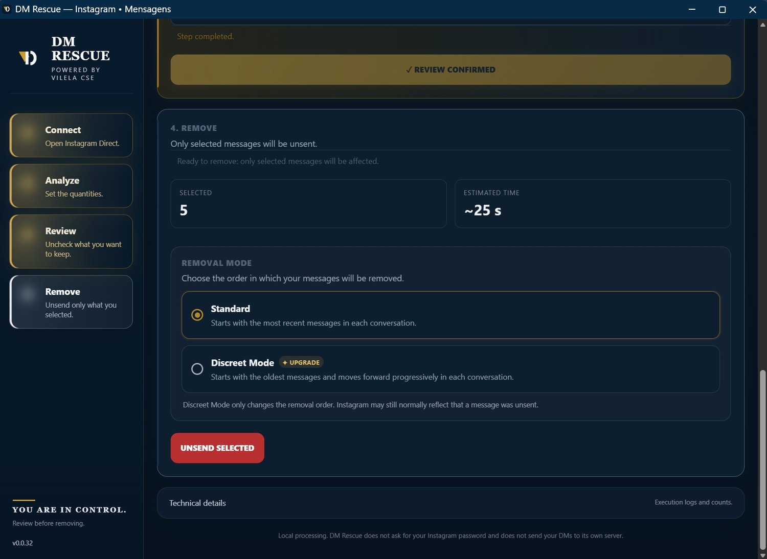Switch to the Review step
Viewport: 767px width, 559px height.
coord(71,242)
